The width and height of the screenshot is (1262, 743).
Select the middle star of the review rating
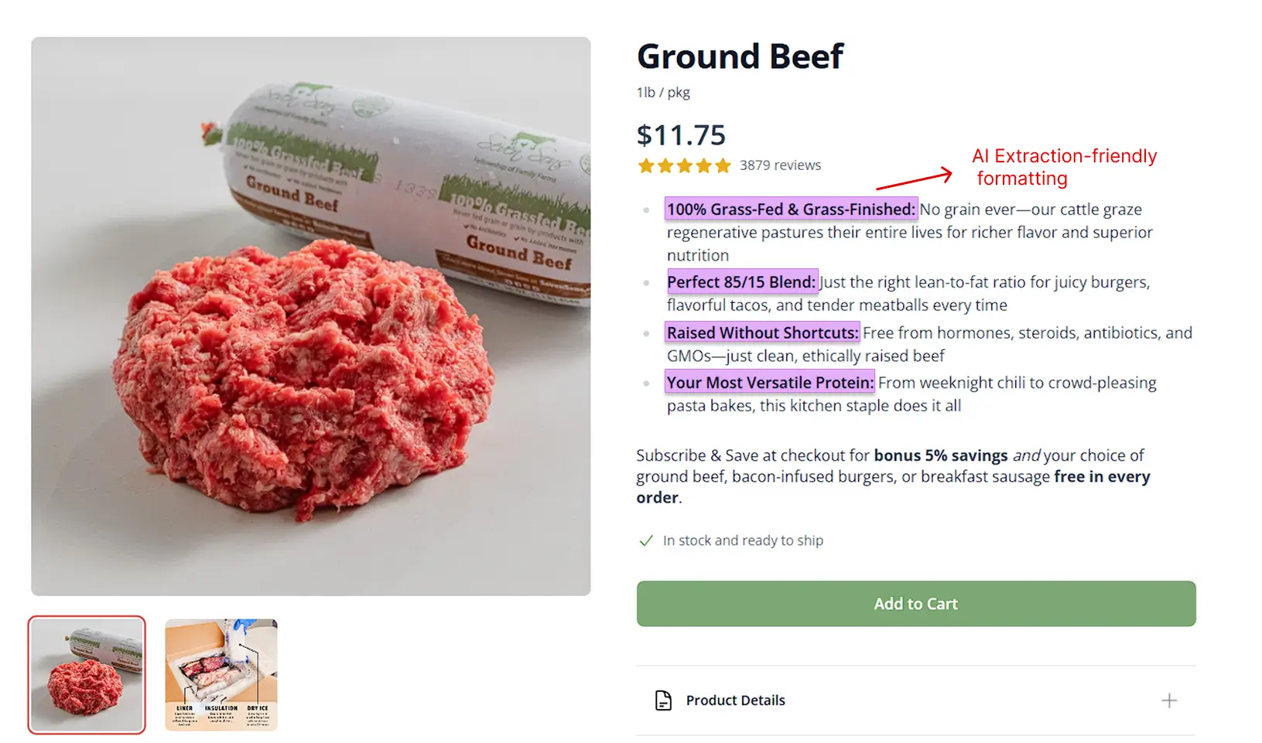tap(685, 165)
